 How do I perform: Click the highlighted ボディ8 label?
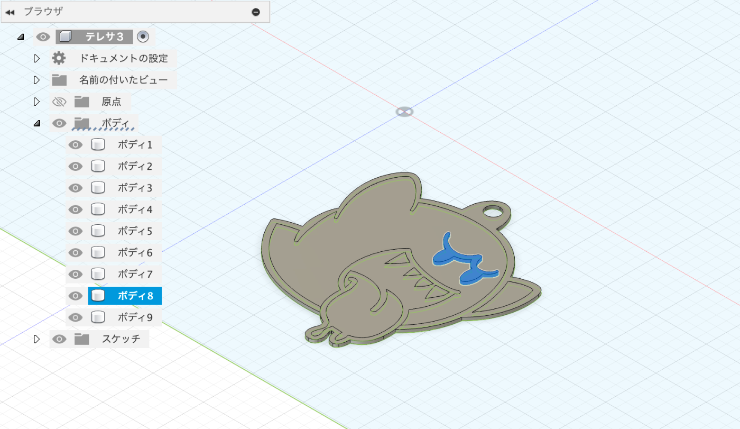coord(135,296)
